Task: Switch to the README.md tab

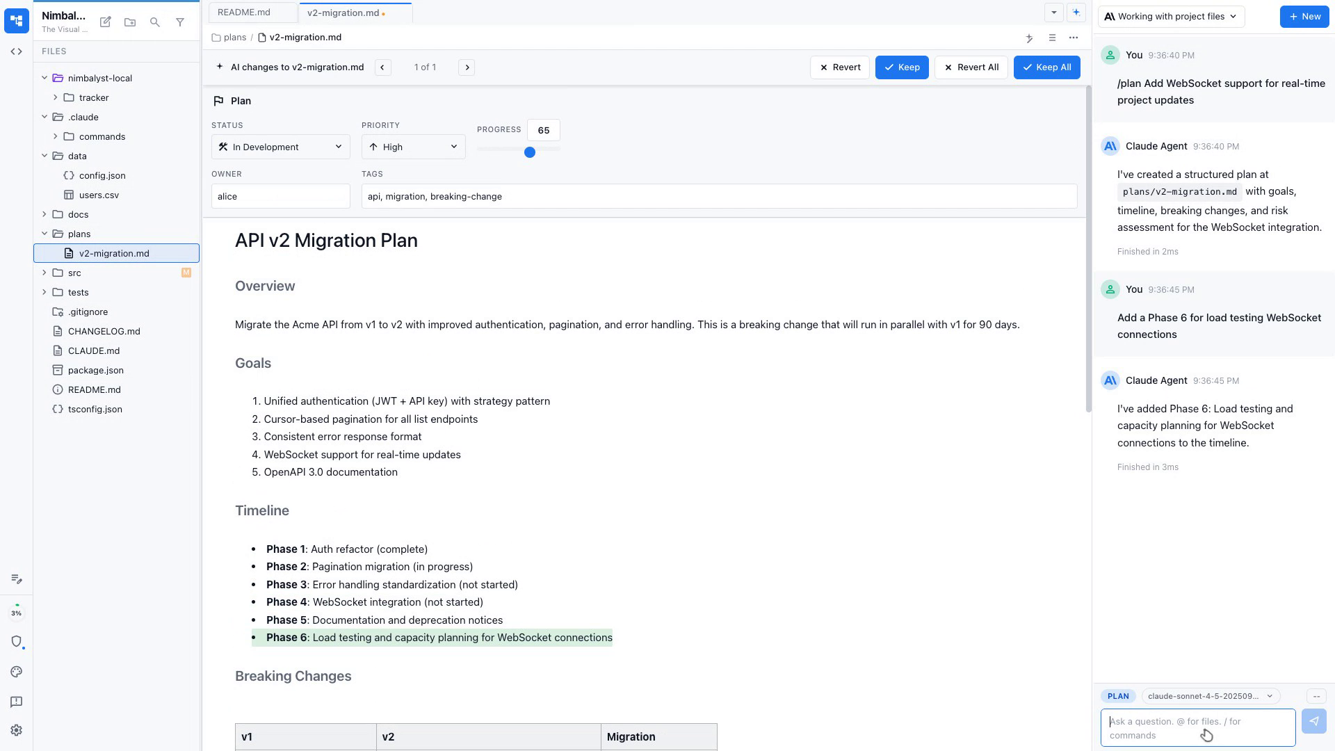Action: 244,13
